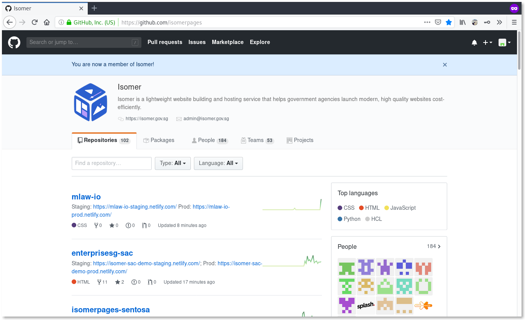Switch to the People tab
The image size is (525, 320).
tap(210, 140)
